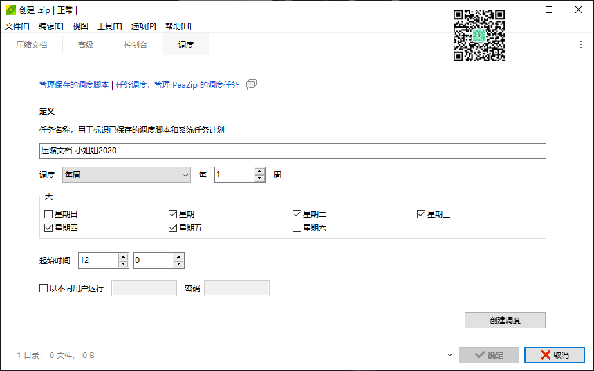Click the 确定 confirm button

pos(489,355)
